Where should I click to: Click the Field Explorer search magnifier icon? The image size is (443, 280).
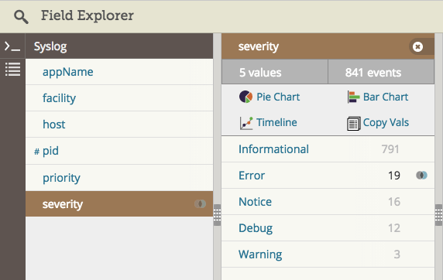[x=21, y=17]
